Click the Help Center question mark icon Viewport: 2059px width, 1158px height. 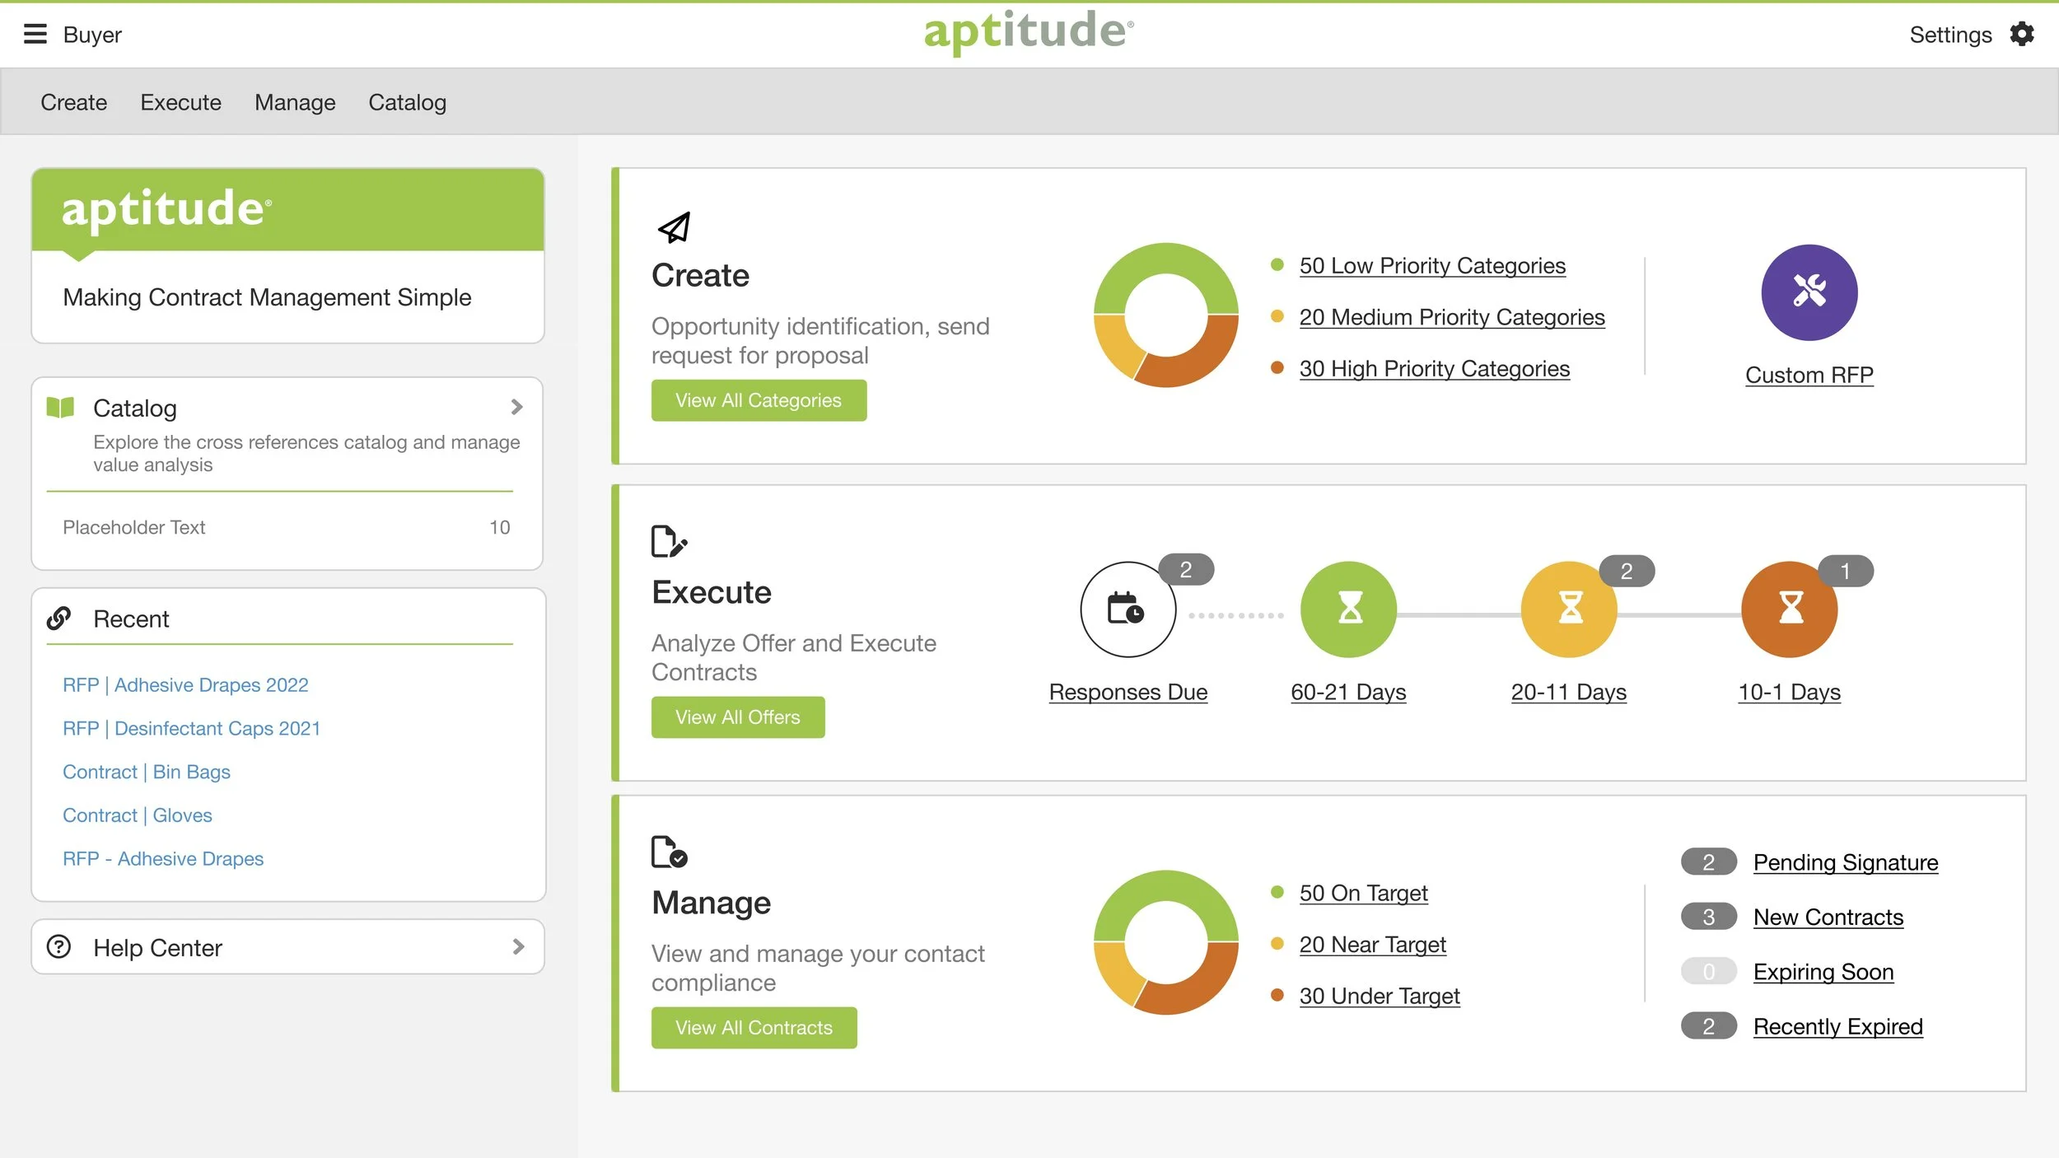[x=58, y=946]
